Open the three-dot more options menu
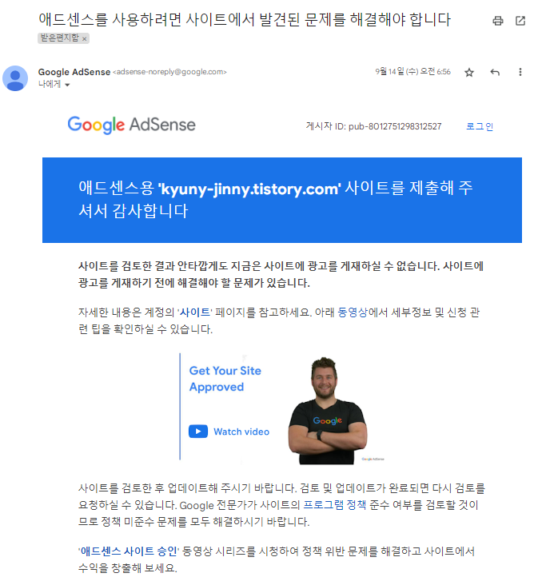The width and height of the screenshot is (534, 581). (x=520, y=72)
